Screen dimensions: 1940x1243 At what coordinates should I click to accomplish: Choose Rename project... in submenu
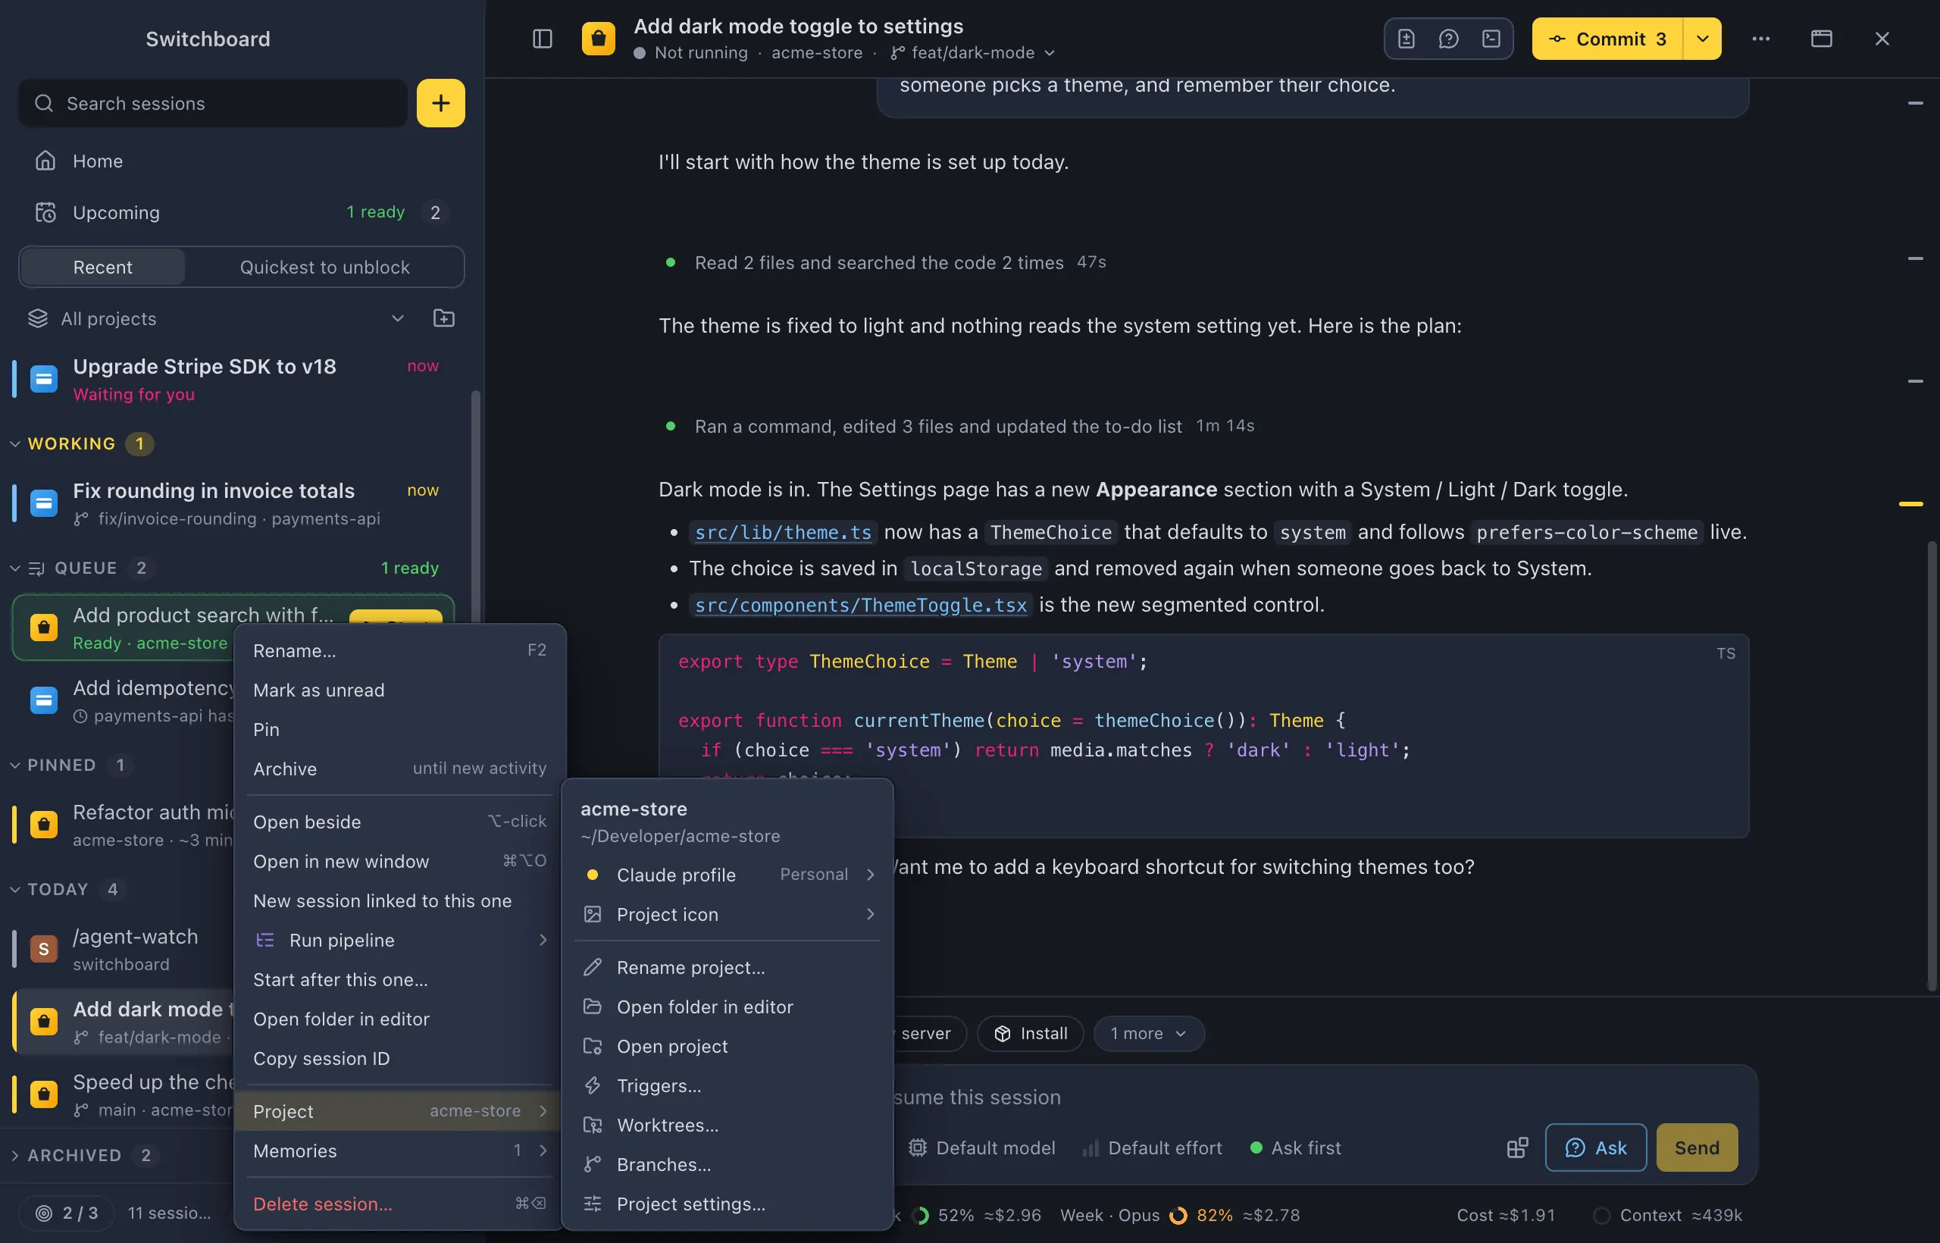click(727, 968)
